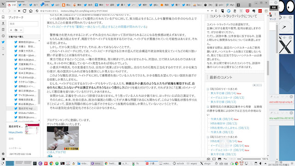Open the Vivaldi main menu icon
Viewport: 295px width, 166px height.
coord(3,4)
